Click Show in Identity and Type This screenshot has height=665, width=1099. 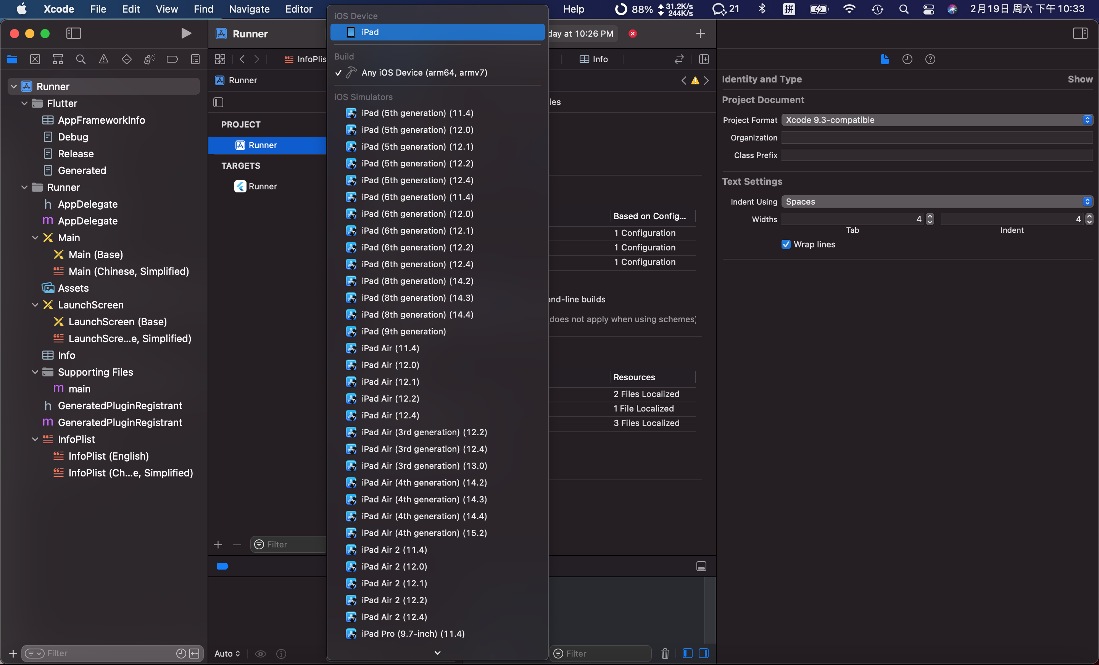(1080, 79)
